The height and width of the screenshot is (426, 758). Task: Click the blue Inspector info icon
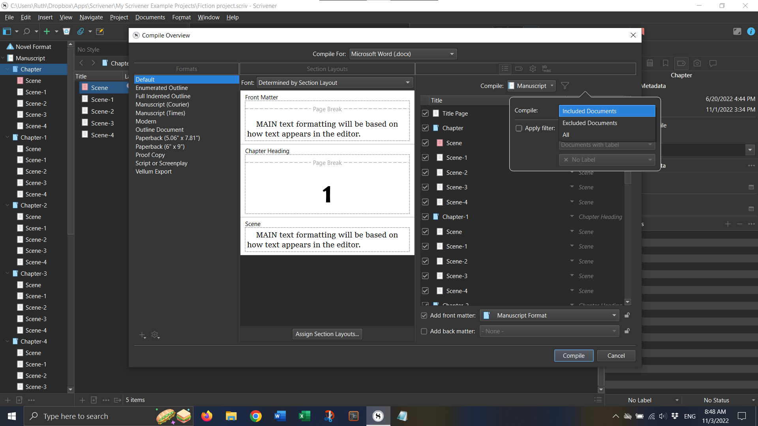coord(751,32)
